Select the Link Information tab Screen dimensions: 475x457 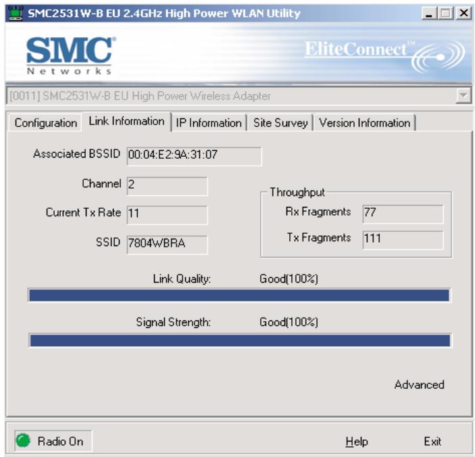[126, 121]
